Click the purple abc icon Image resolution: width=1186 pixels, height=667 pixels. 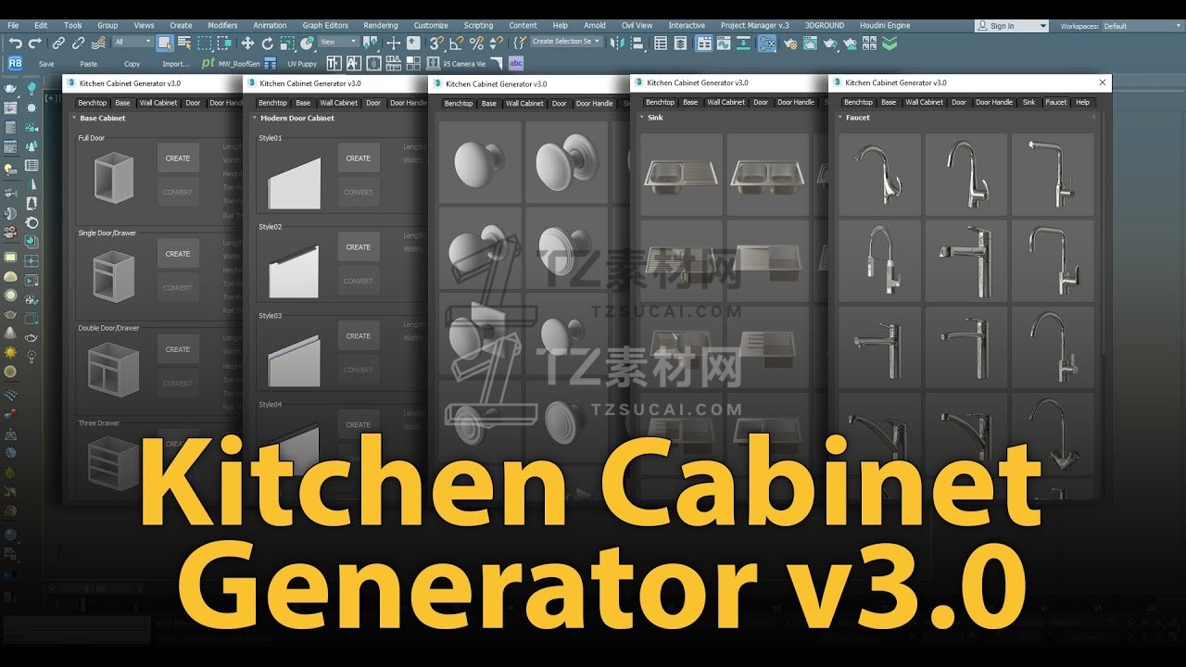click(x=516, y=63)
